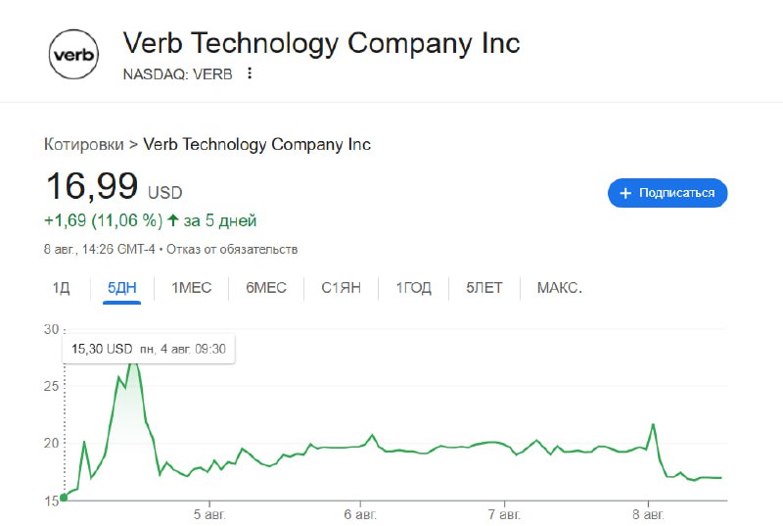The height and width of the screenshot is (526, 783).
Task: Switch to the МАКС. time range tab
Action: [x=559, y=288]
